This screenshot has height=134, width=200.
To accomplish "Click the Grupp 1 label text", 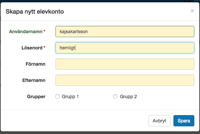I will coord(70,97).
